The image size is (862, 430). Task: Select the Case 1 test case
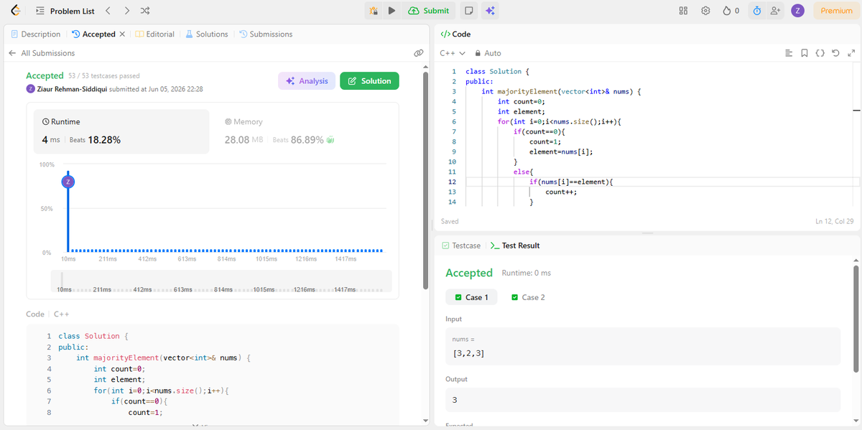pyautogui.click(x=471, y=297)
